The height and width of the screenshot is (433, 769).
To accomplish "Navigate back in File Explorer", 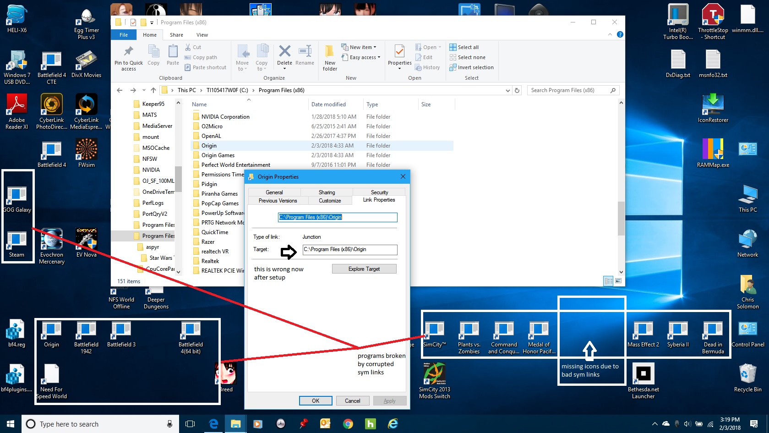I will click(120, 90).
